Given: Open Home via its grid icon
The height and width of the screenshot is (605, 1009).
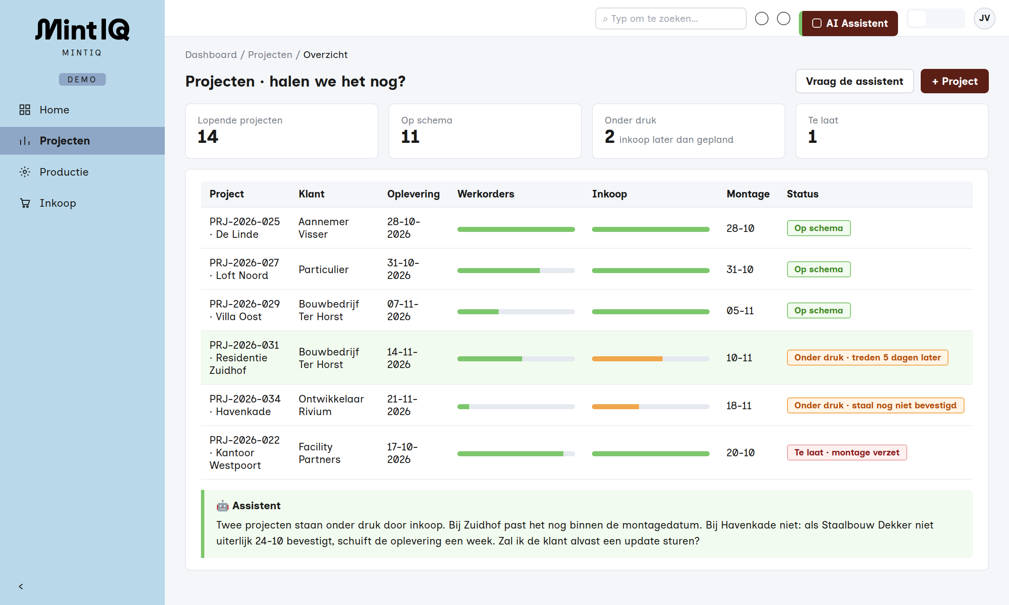Looking at the screenshot, I should (x=25, y=110).
